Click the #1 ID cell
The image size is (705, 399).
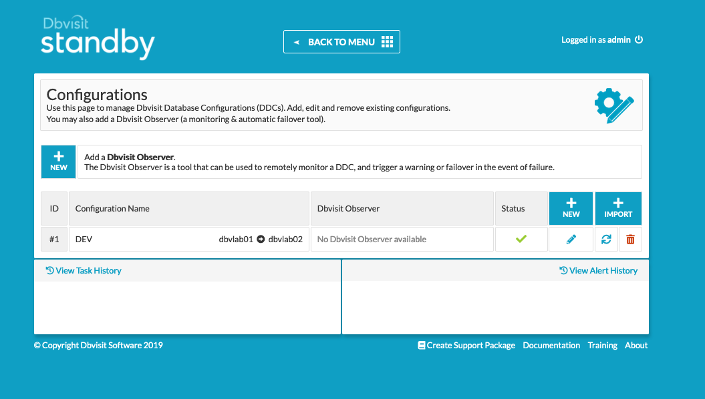[54, 240]
